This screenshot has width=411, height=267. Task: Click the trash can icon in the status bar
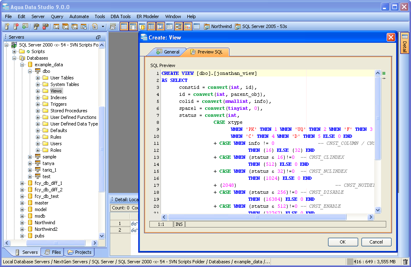click(405, 262)
